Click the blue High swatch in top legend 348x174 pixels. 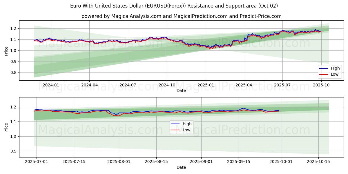point(324,68)
